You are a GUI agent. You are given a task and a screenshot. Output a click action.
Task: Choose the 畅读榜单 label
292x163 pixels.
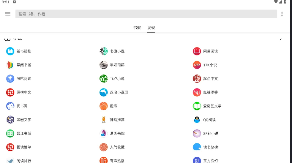24,147
